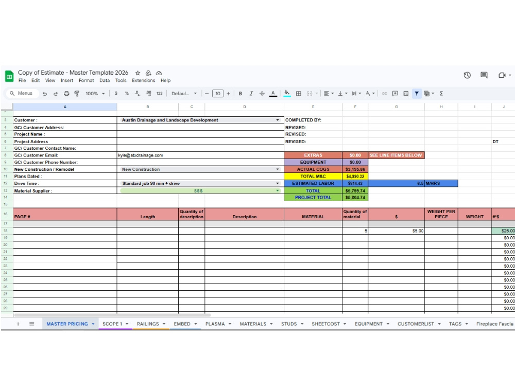View the cloud save status icon

159,73
